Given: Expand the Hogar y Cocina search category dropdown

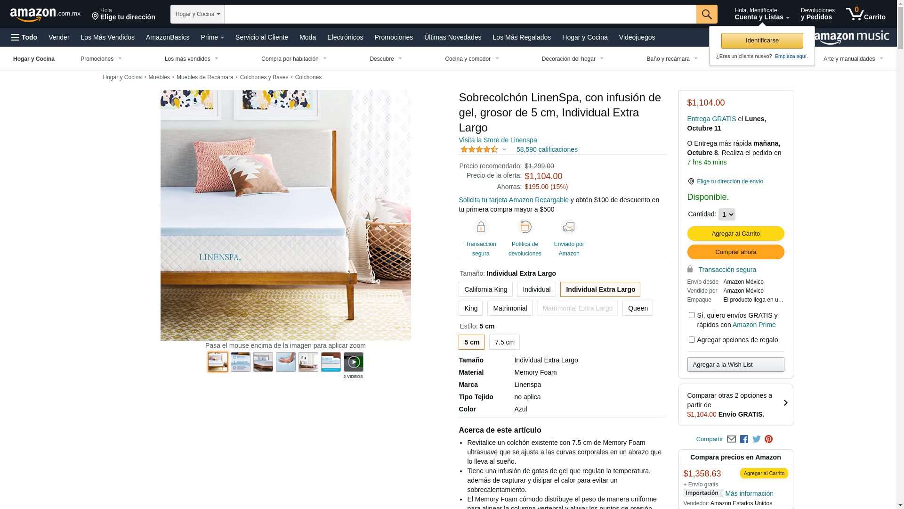Looking at the screenshot, I should click(x=197, y=14).
